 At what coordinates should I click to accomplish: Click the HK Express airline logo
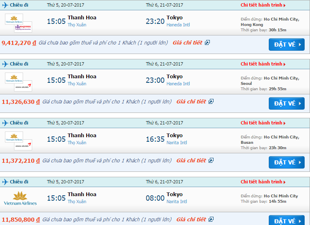[23, 28]
